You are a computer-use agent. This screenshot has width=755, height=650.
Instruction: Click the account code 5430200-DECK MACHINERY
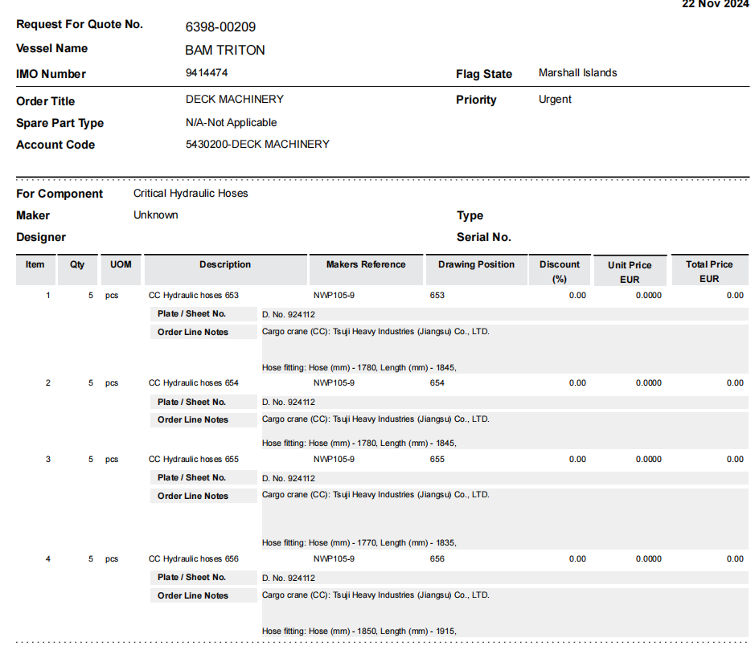click(x=257, y=145)
